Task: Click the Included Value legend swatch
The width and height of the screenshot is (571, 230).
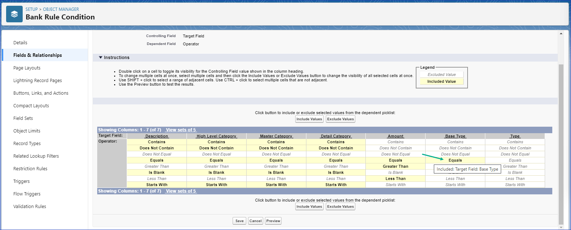Action: 441,82
